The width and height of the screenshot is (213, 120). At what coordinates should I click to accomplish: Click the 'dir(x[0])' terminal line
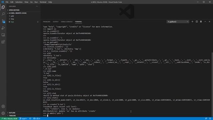click(x=50, y=58)
